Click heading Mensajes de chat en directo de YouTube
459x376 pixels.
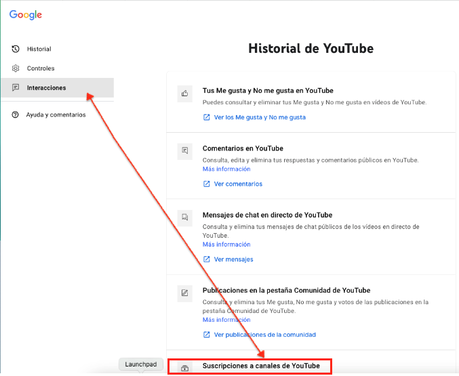click(267, 215)
